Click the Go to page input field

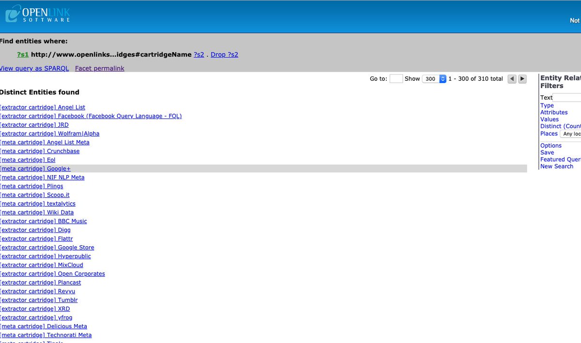coord(396,79)
